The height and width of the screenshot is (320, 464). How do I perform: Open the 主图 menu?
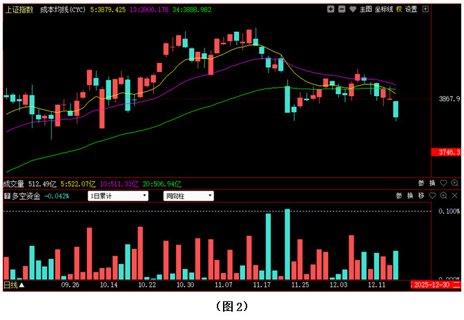tap(365, 10)
